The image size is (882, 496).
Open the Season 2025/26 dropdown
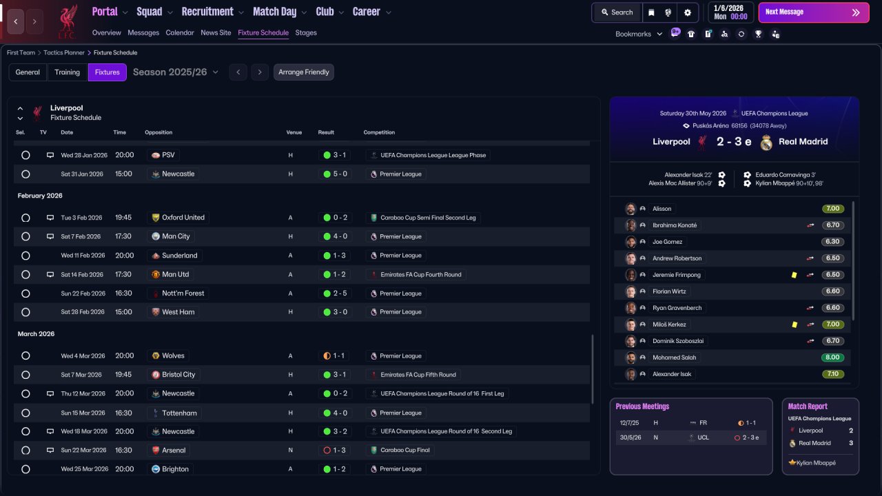(176, 72)
